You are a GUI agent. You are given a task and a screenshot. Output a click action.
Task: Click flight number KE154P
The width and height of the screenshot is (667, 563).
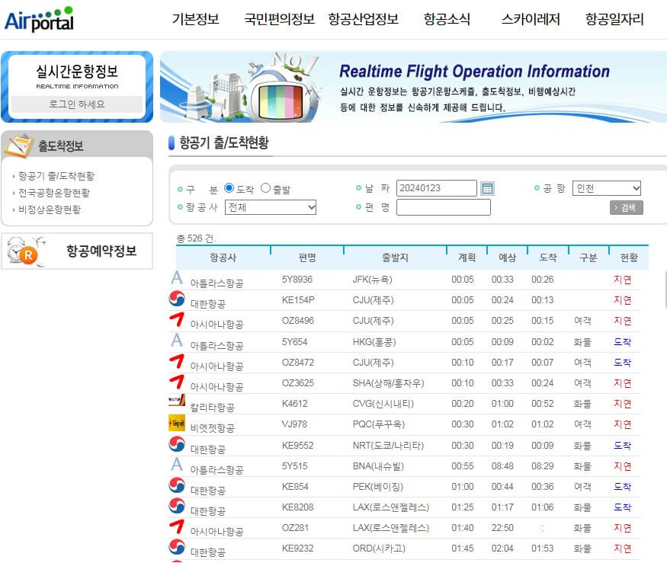tap(298, 300)
